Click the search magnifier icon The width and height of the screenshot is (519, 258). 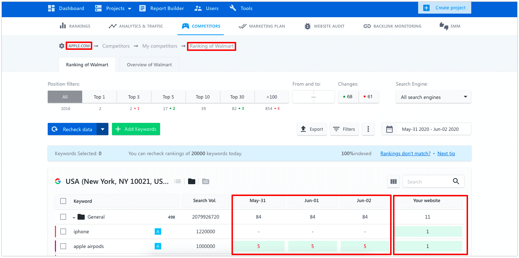(456, 181)
